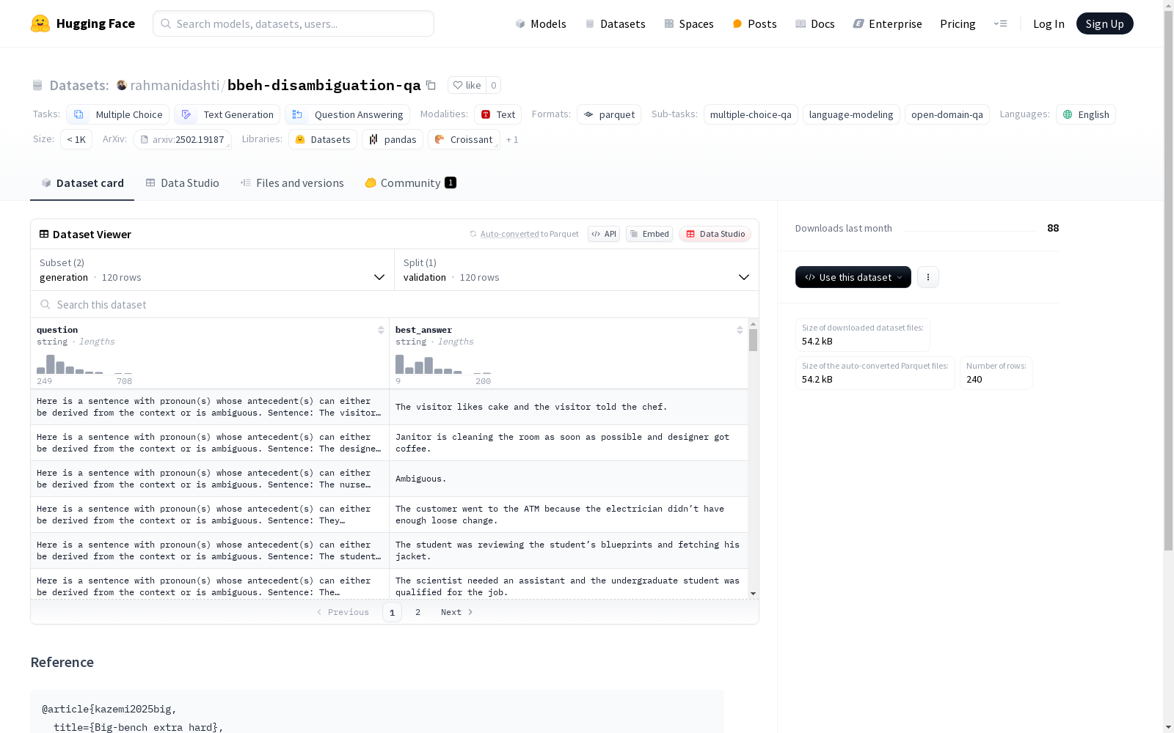Viewport: 1174px width, 733px height.
Task: Go to Datasets in top navigation
Action: [x=615, y=23]
